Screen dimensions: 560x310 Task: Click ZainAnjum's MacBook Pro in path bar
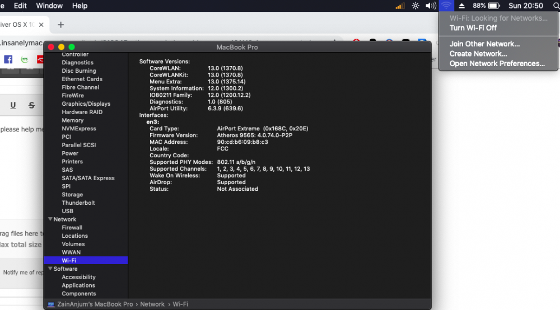coord(95,304)
